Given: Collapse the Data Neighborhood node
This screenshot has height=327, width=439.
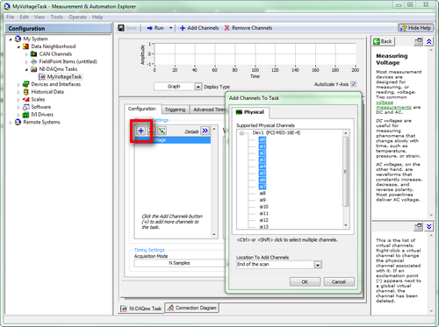Looking at the screenshot, I should [x=18, y=46].
